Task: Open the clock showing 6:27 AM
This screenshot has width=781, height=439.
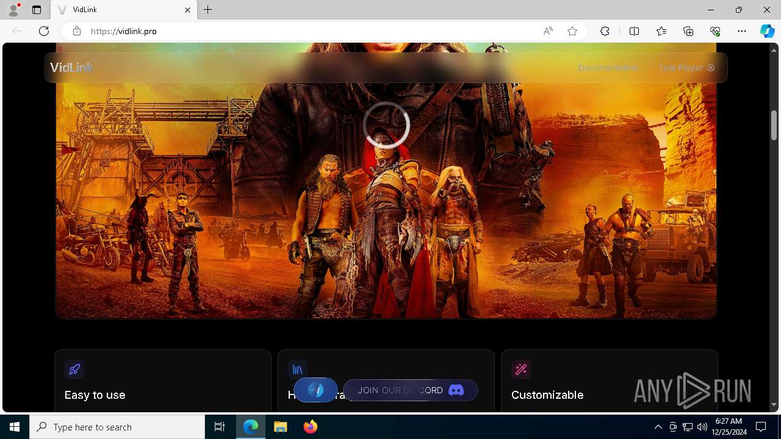Action: coord(729,427)
